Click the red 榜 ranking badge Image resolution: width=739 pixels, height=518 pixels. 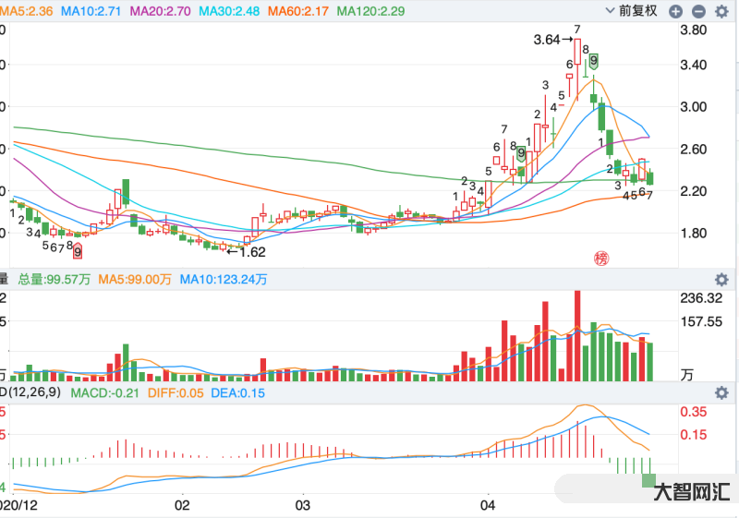coord(602,258)
